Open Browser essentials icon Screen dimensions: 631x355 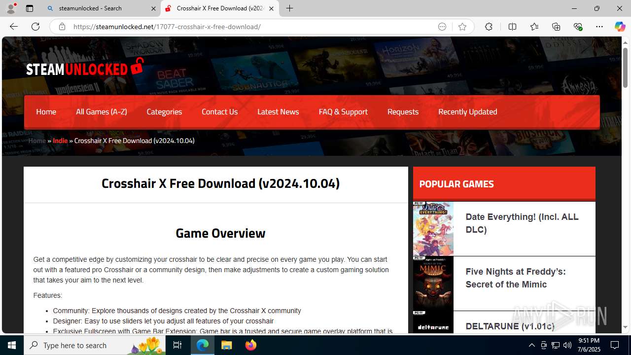point(578,27)
